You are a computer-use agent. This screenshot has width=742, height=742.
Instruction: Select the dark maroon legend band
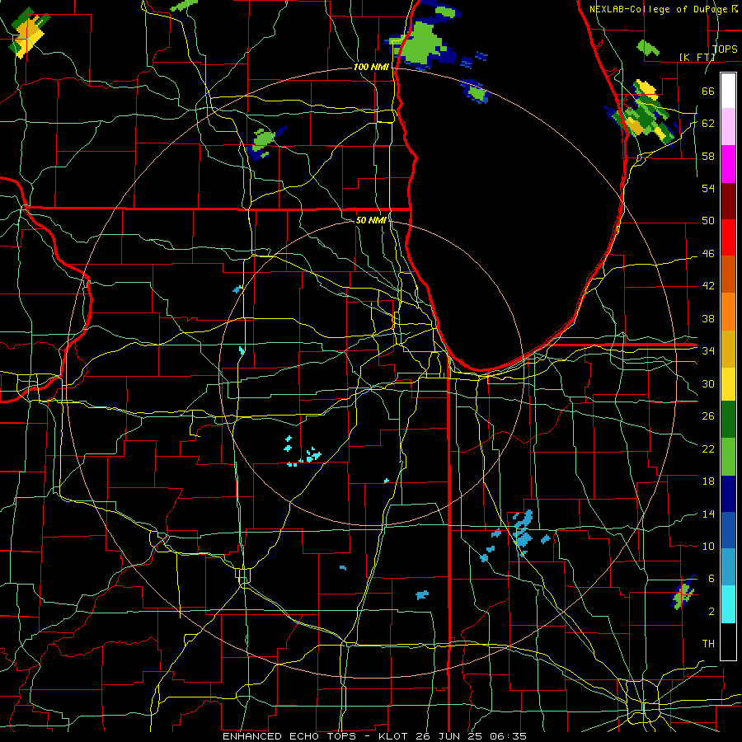coord(728,200)
